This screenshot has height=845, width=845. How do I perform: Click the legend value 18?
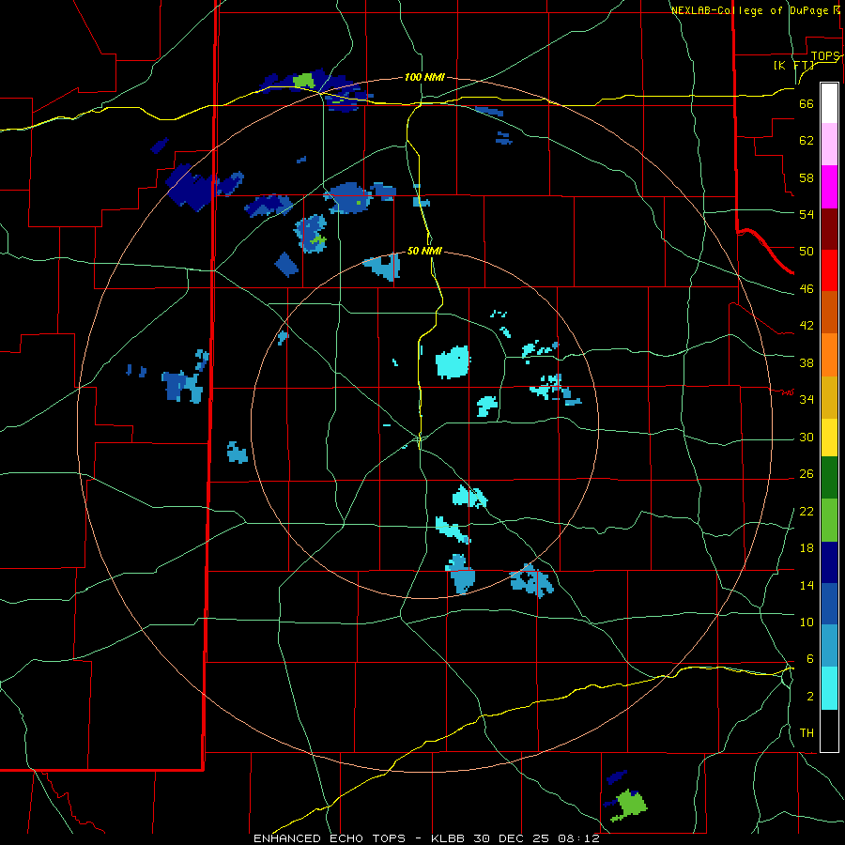pyautogui.click(x=807, y=548)
